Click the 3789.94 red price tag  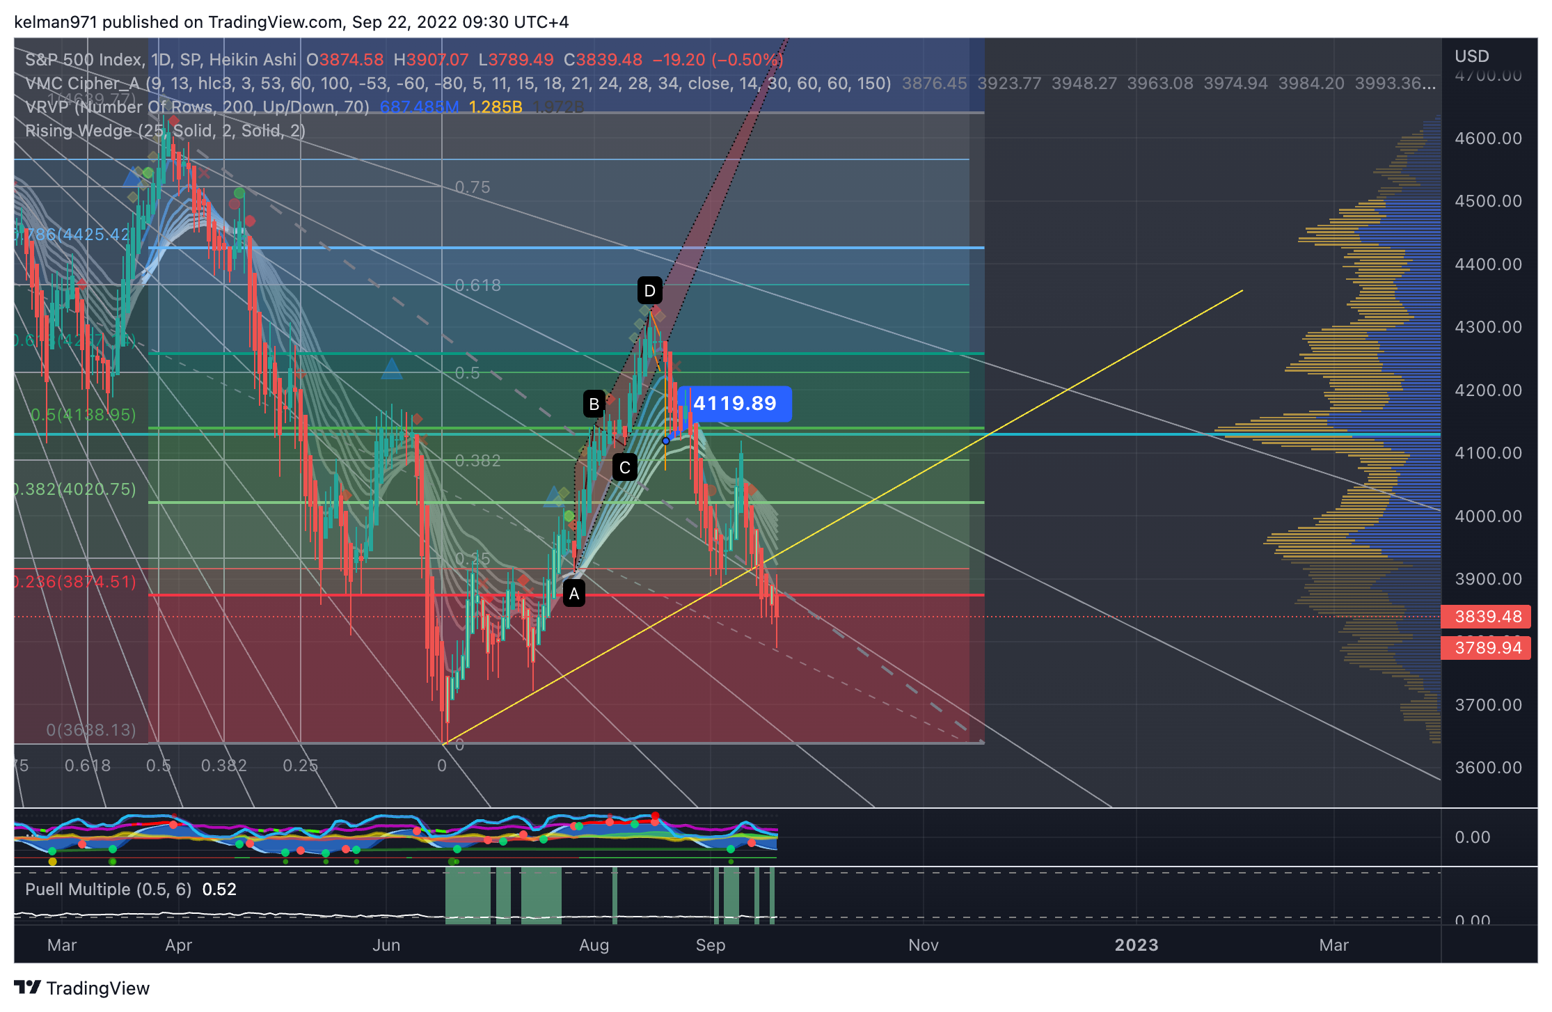coord(1486,648)
